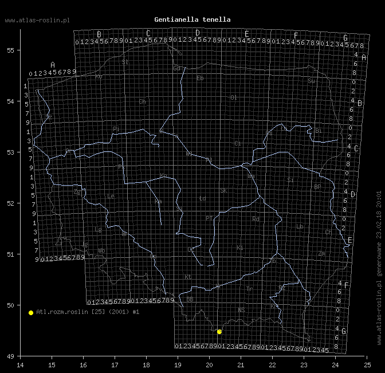Click the vertical 'generowane 23.02.18 20:01' text
This screenshot has width=385, height=373.
[x=379, y=234]
